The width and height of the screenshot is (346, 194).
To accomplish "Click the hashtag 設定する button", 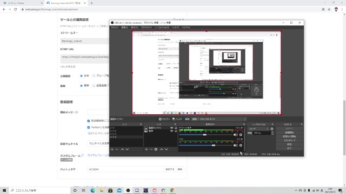I will click(170, 169).
